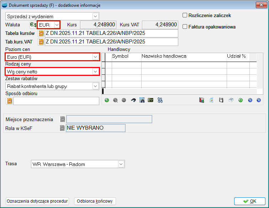This screenshot has height=208, width=269.
Task: Click Oznaczenia dotyczące procedur button
Action: coord(37,201)
